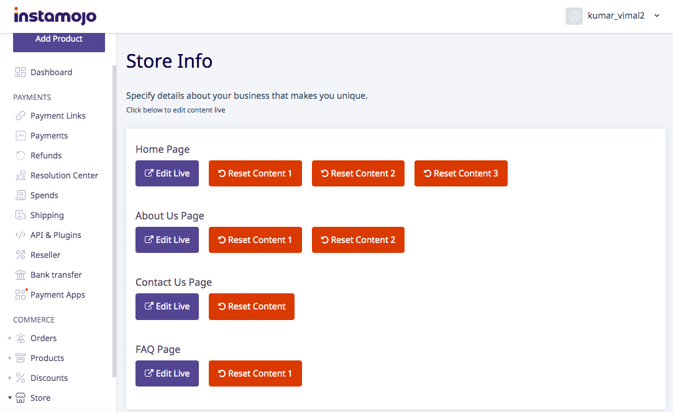This screenshot has height=412, width=673.
Task: Click the Add Product button
Action: tap(58, 39)
